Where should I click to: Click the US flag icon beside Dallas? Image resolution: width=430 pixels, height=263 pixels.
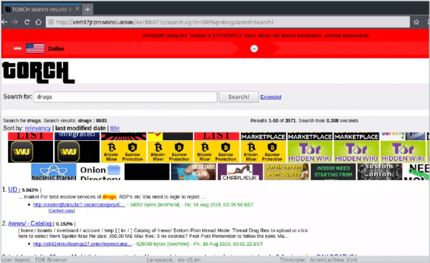pyautogui.click(x=35, y=48)
